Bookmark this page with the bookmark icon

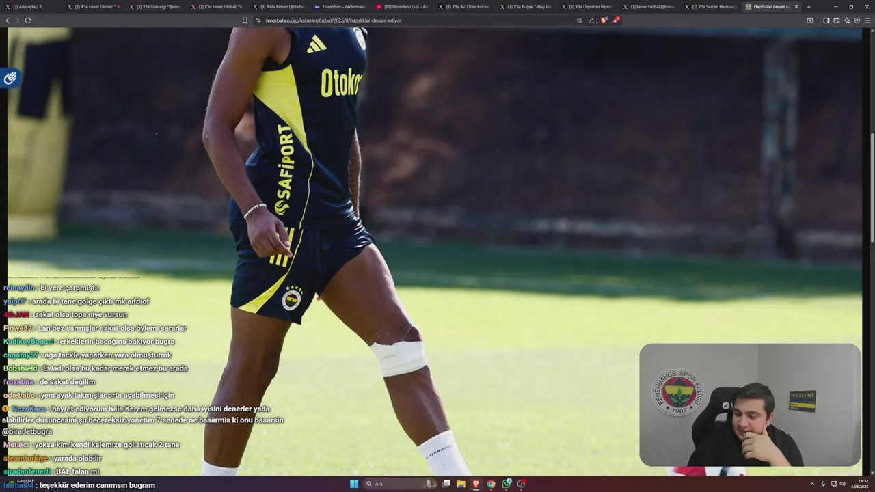click(x=245, y=20)
